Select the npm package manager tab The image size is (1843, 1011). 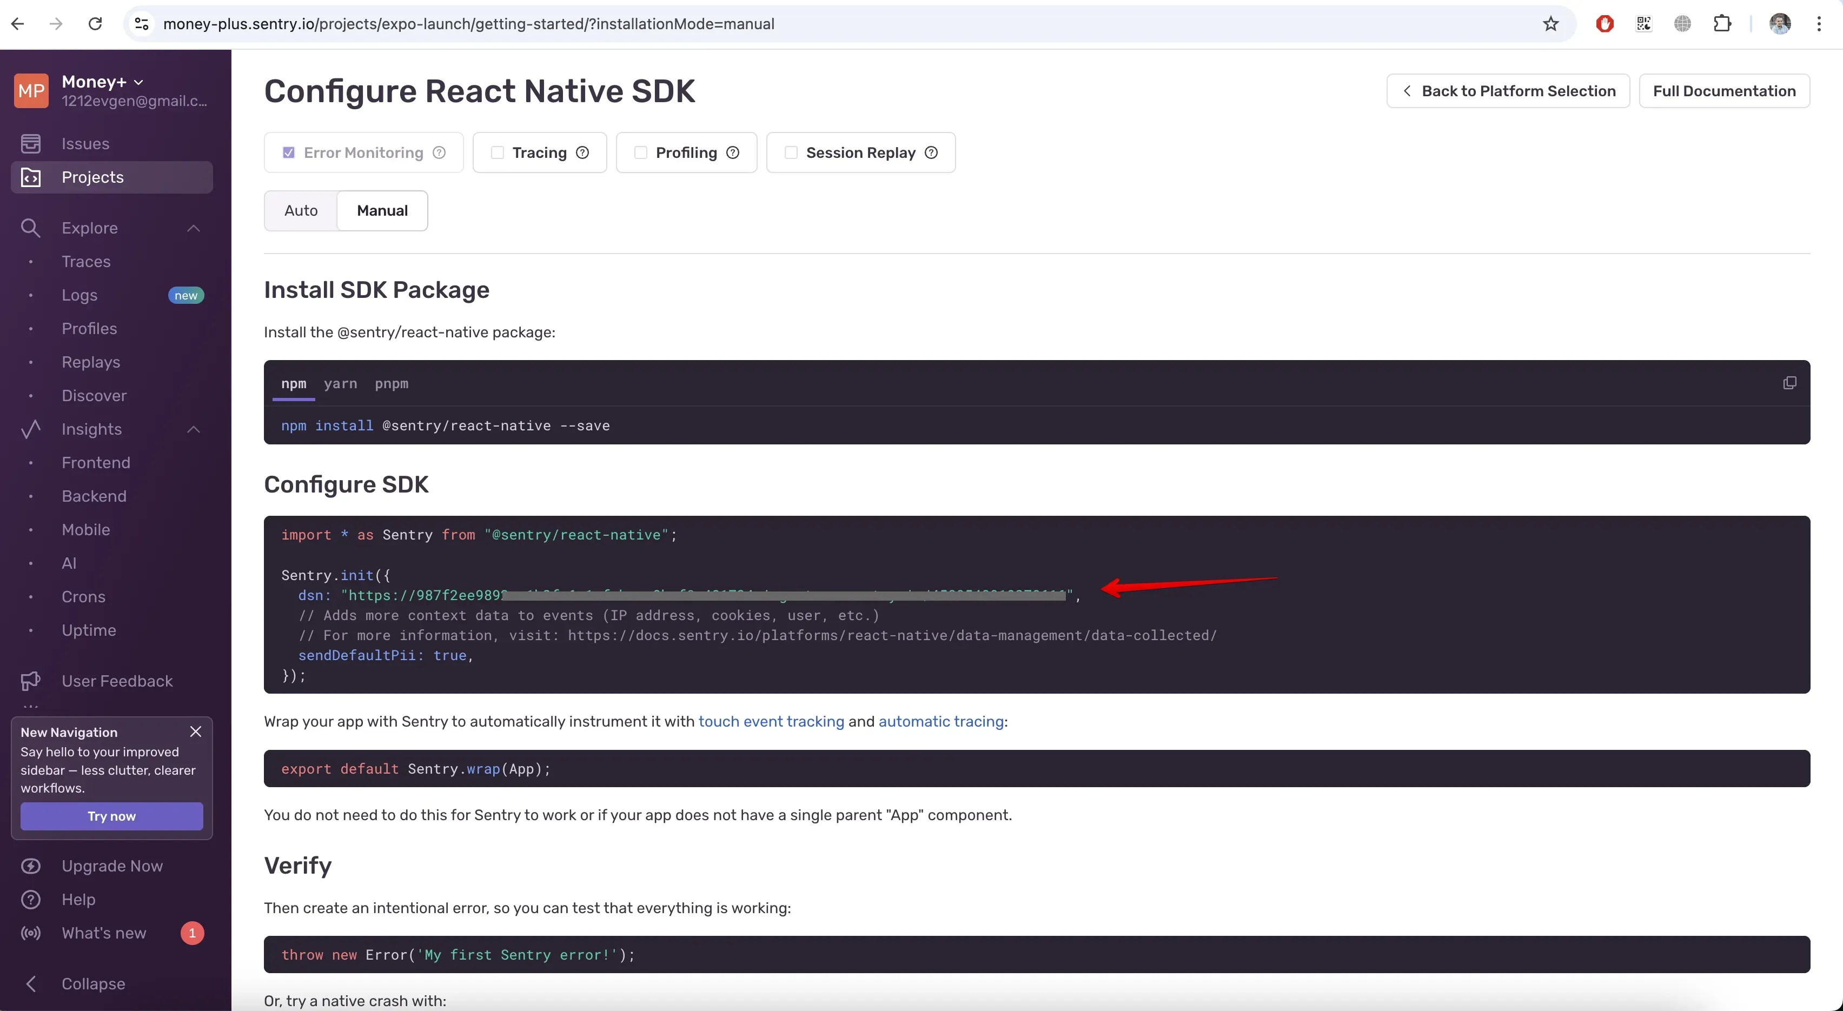coord(293,383)
